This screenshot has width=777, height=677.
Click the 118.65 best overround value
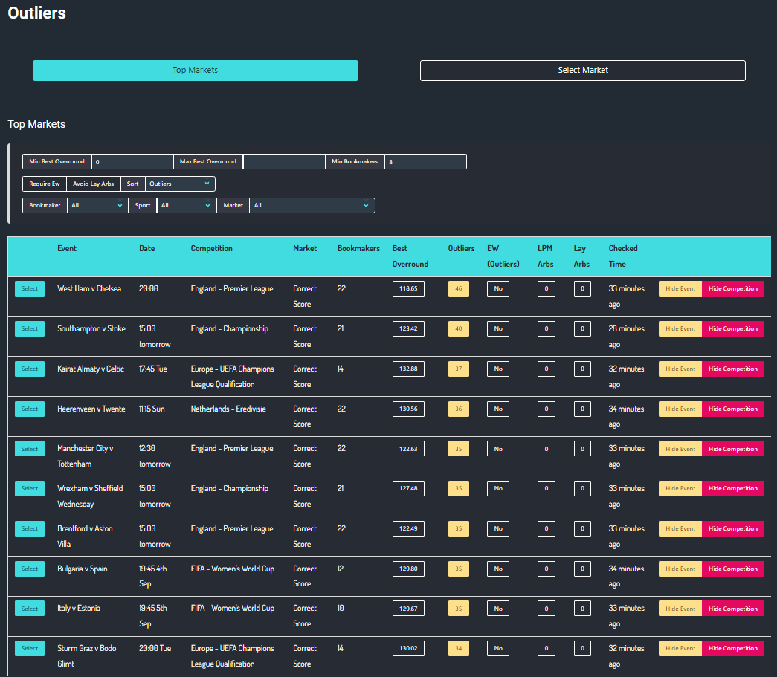click(408, 289)
